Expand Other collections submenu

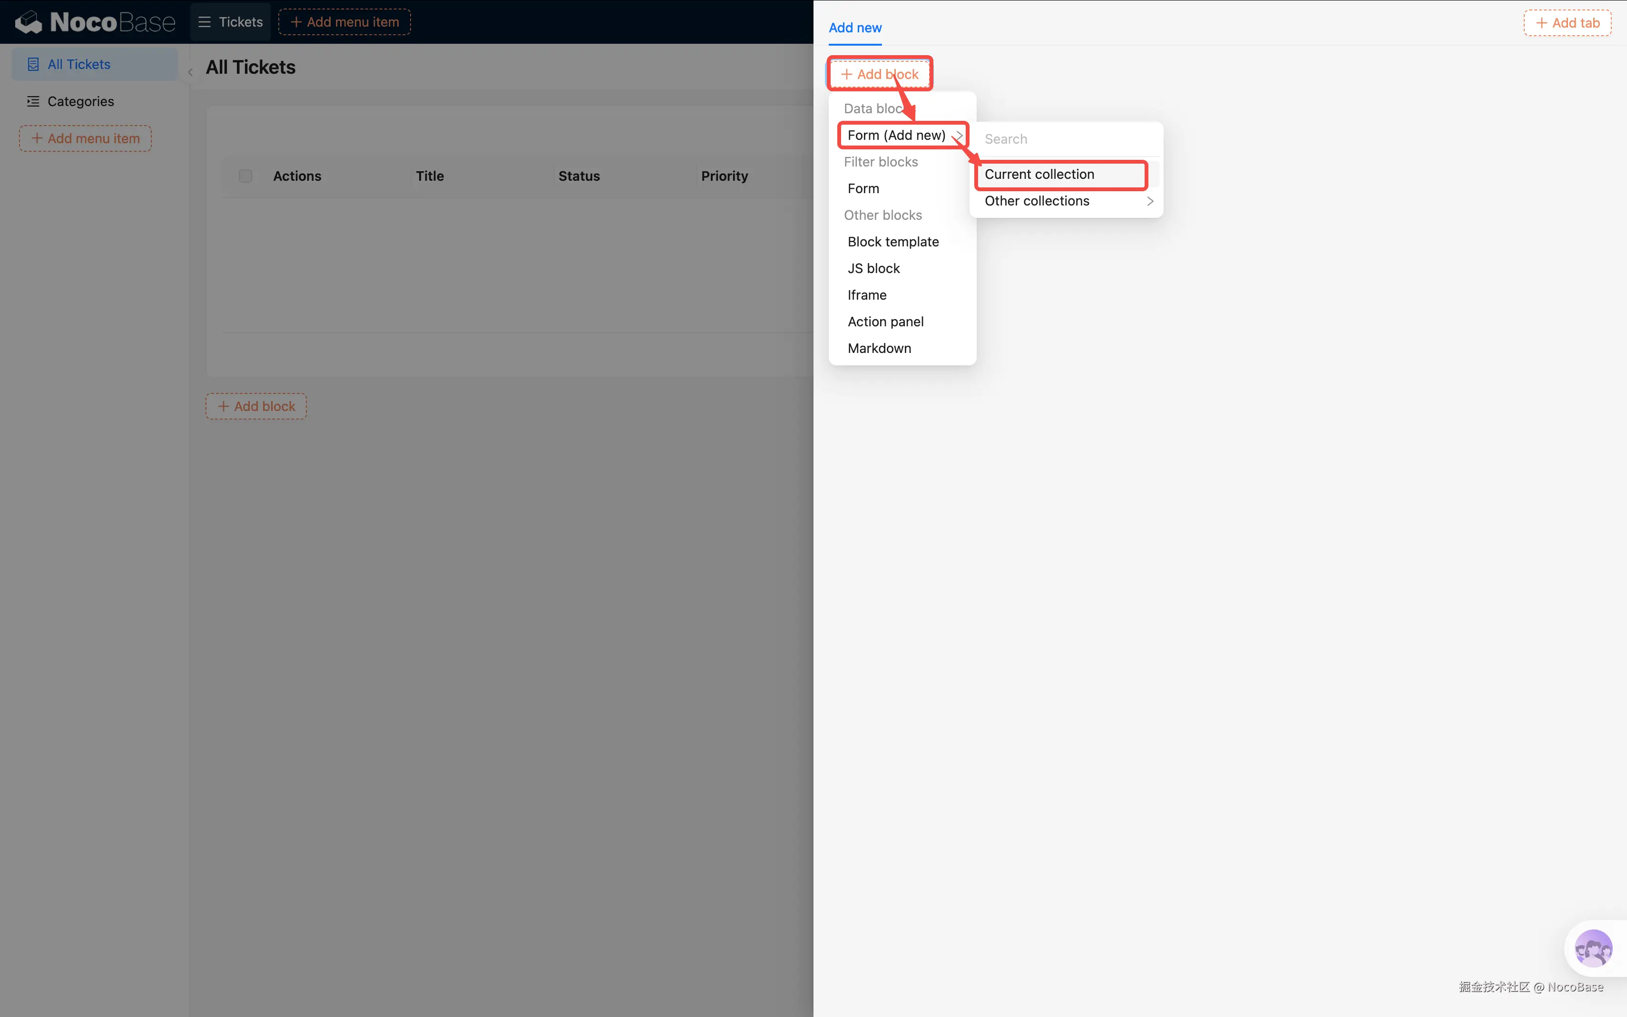click(x=1149, y=201)
